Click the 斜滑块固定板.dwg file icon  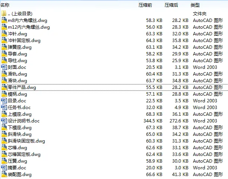[4, 141]
